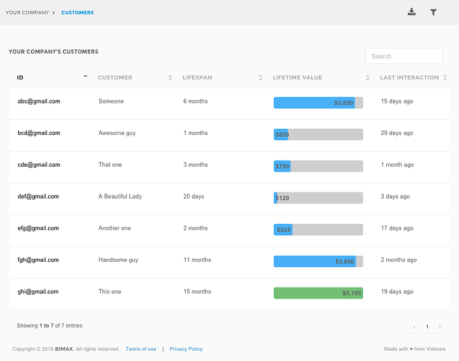Go to previous page arrow
This screenshot has width=459, height=361.
414,327
